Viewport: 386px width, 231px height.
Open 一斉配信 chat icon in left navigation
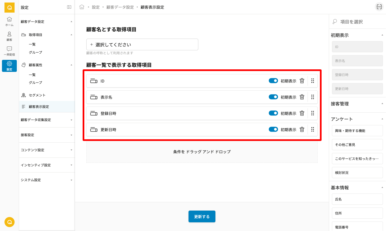coord(9,51)
